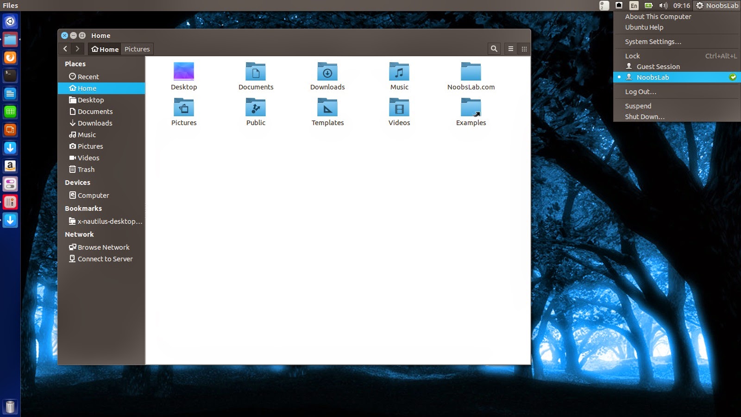This screenshot has width=741, height=417.
Task: Click the clock showing 09:16
Action: [682, 6]
